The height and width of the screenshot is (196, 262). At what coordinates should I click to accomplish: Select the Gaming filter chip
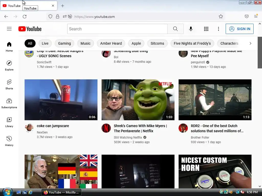coord(64,43)
